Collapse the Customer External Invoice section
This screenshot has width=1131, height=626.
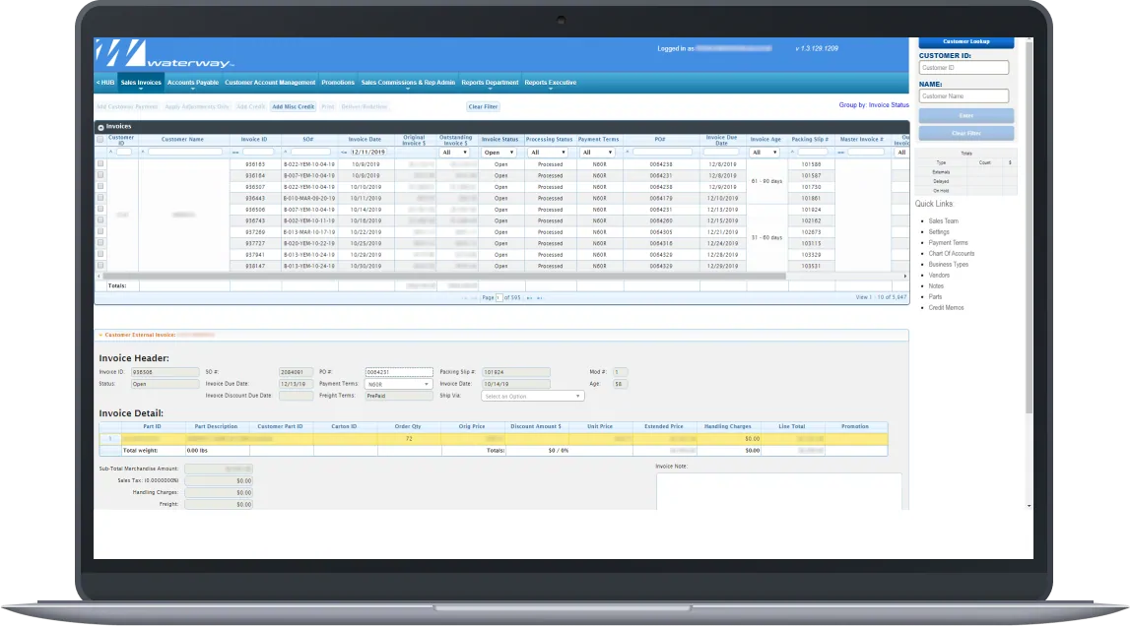pos(100,335)
